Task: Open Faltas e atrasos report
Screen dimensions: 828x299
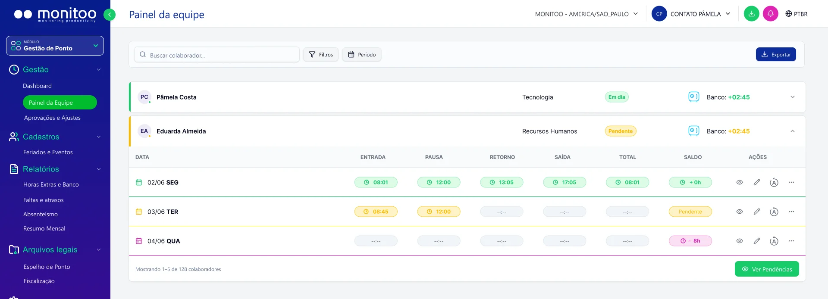Action: tap(43, 200)
